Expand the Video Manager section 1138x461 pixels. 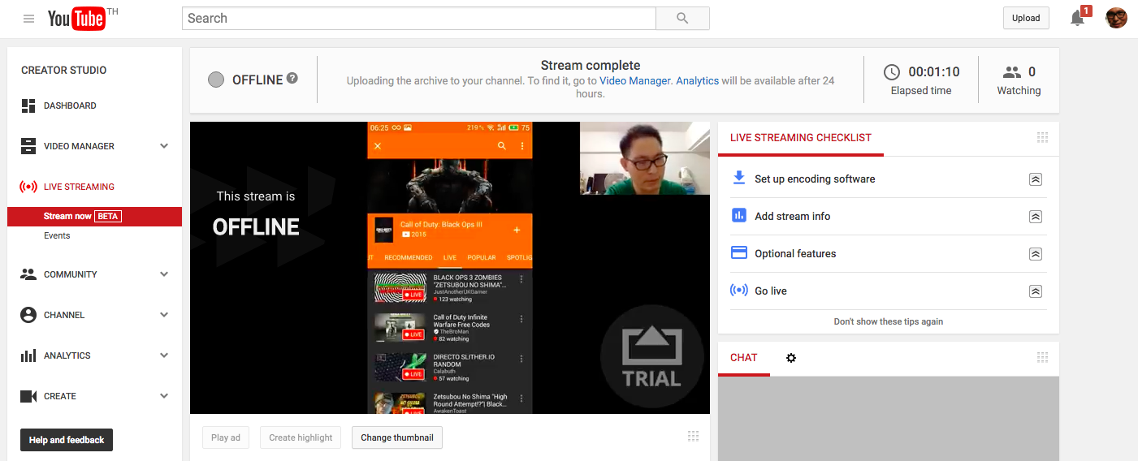[164, 146]
